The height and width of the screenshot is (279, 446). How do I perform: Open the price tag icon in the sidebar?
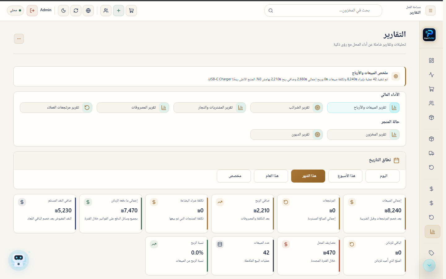[x=431, y=253]
